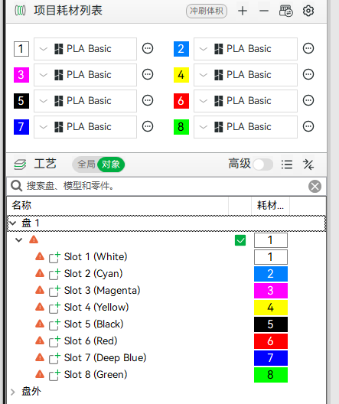This screenshot has height=404, width=339.
Task: Open filament 1 PLA Basic dropdown
Action: coord(85,49)
